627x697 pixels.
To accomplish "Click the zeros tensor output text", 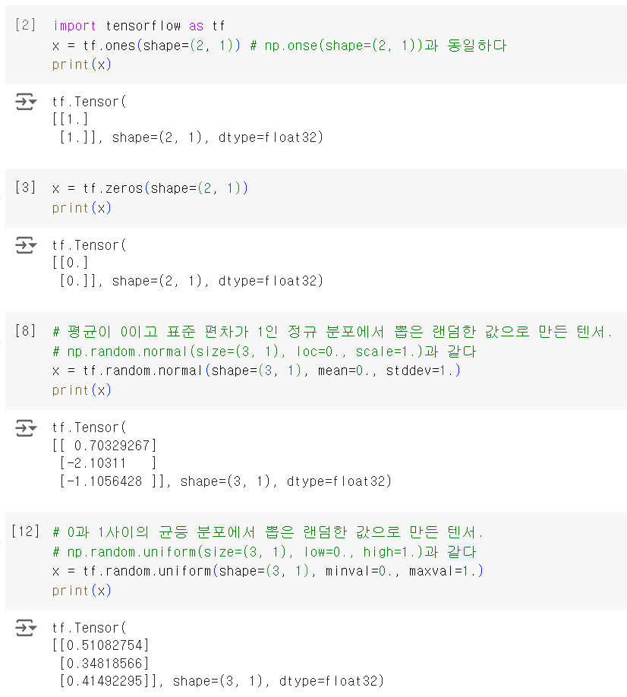I will coord(187,263).
